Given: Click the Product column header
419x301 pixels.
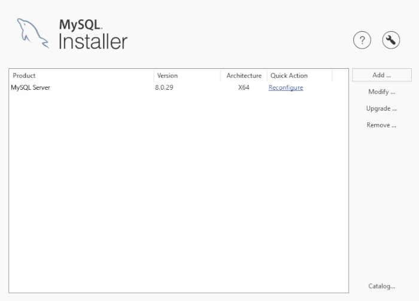Looking at the screenshot, I should pyautogui.click(x=81, y=75).
